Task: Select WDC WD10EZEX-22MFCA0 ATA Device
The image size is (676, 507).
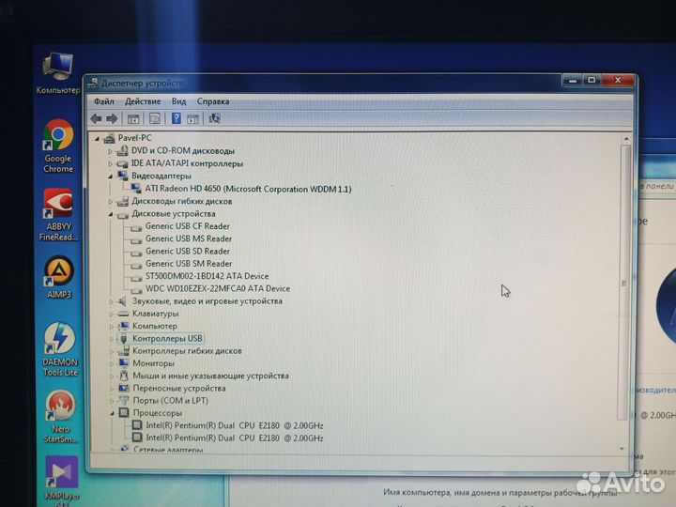Action: pyautogui.click(x=217, y=289)
